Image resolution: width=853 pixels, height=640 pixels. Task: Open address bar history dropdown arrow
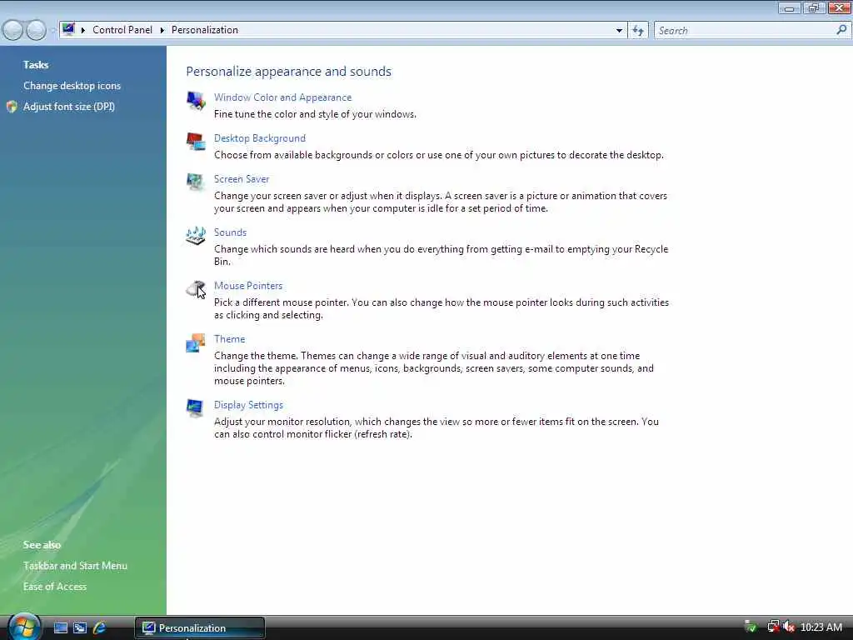click(x=619, y=31)
